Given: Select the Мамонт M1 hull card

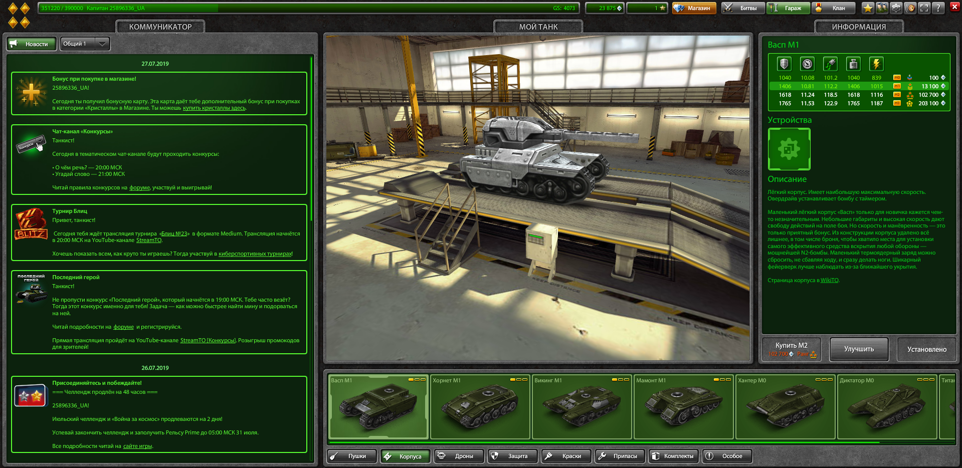Looking at the screenshot, I should 684,407.
